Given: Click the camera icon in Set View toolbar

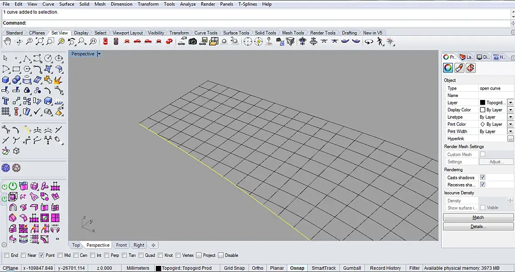Looking at the screenshot, I should pyautogui.click(x=192, y=41).
